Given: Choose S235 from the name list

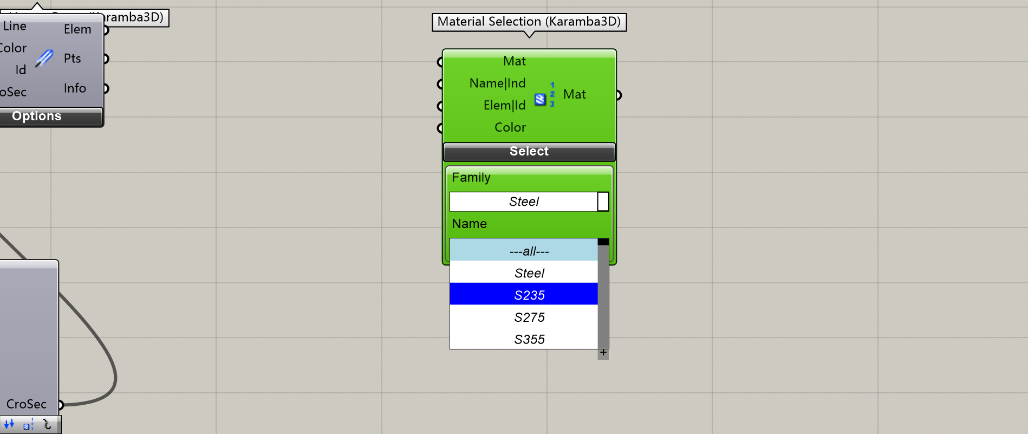Looking at the screenshot, I should click(x=523, y=295).
